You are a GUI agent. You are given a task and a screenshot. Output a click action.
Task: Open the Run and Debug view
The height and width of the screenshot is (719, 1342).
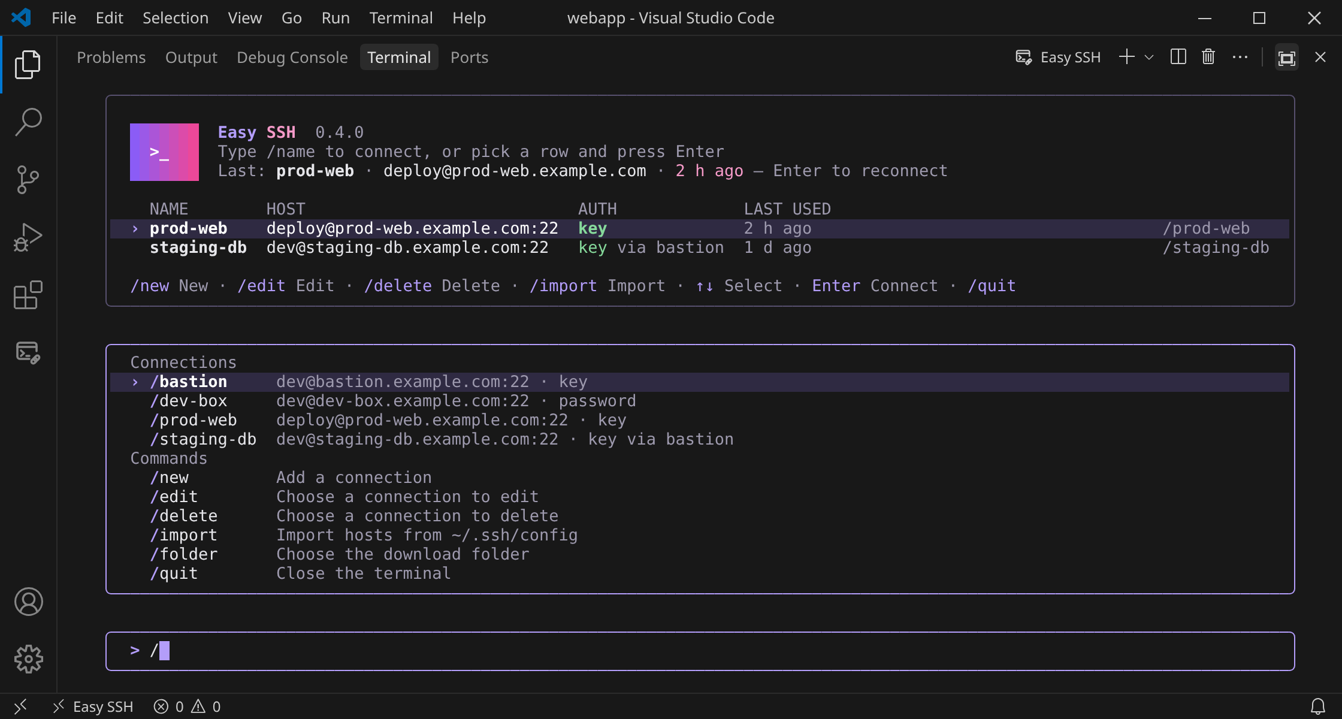pyautogui.click(x=28, y=237)
